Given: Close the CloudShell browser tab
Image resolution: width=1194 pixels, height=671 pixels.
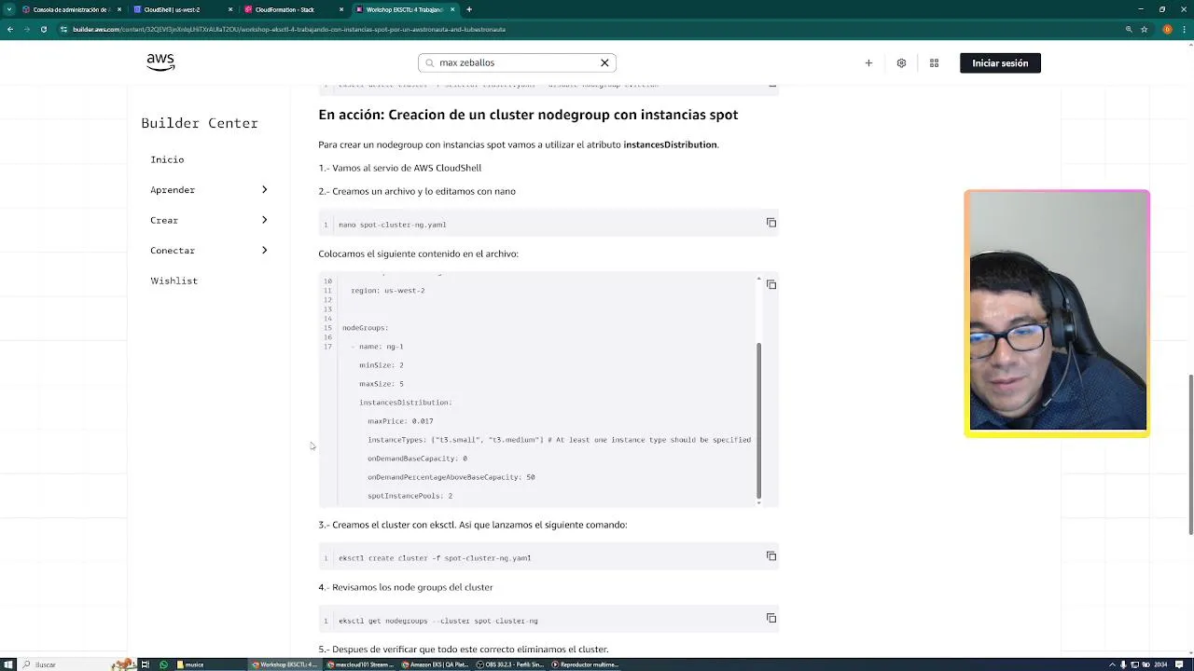Looking at the screenshot, I should click(x=230, y=9).
